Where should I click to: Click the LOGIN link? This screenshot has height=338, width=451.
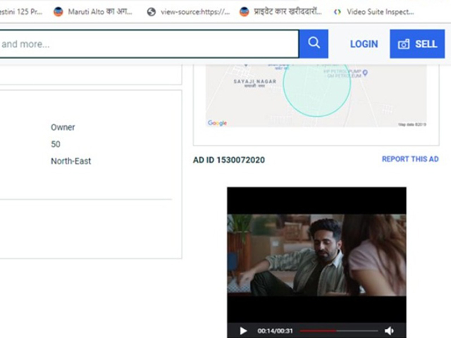(x=364, y=44)
